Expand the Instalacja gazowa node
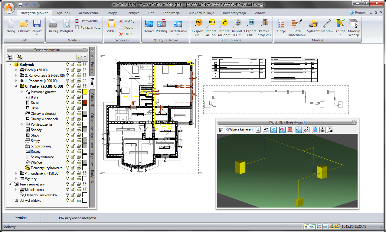This screenshot has width=386, height=232. (x=22, y=92)
